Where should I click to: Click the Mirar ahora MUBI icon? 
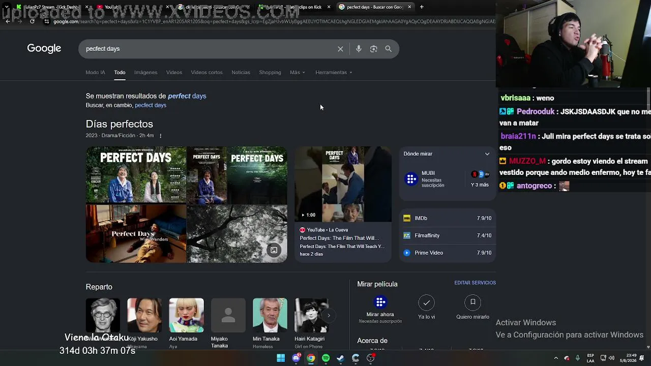(380, 302)
